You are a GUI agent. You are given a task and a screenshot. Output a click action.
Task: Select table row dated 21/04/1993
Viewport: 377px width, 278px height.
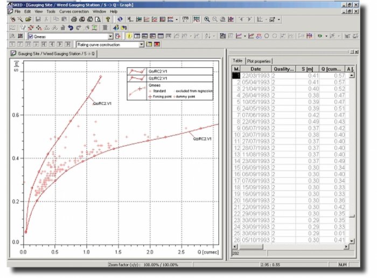(291, 89)
